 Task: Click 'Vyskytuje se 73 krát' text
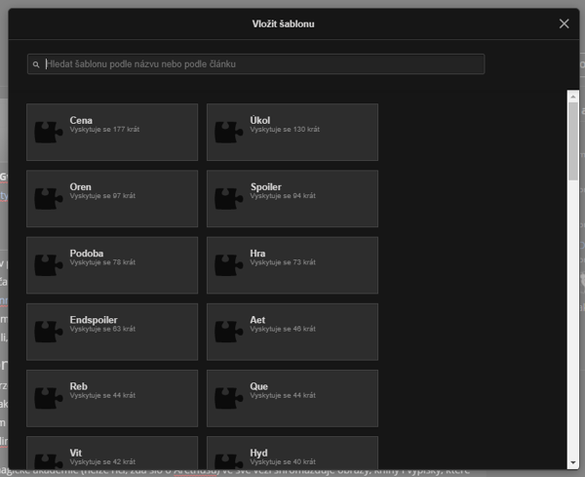pos(283,262)
